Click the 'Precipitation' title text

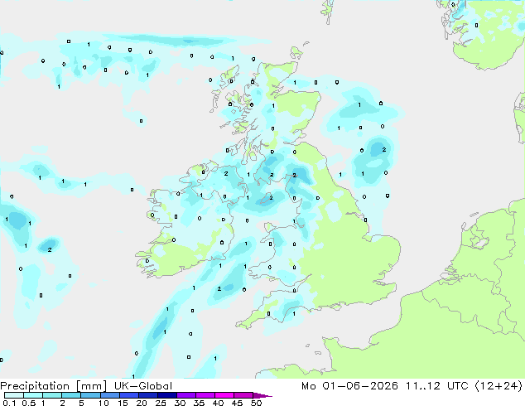click(35, 386)
